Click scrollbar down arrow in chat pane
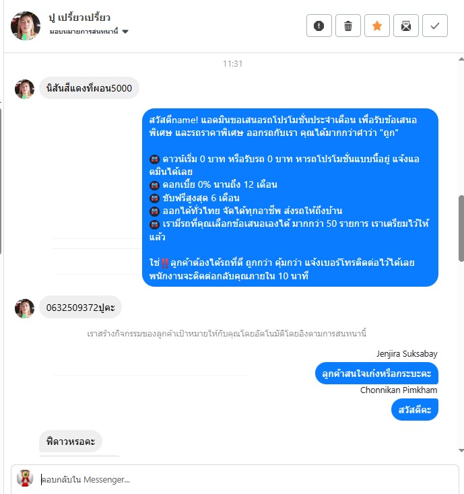464x494 pixels. click(461, 450)
